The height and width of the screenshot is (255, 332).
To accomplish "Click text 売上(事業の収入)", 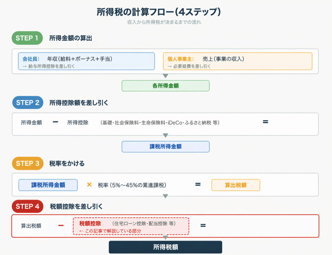I will pyautogui.click(x=223, y=59).
